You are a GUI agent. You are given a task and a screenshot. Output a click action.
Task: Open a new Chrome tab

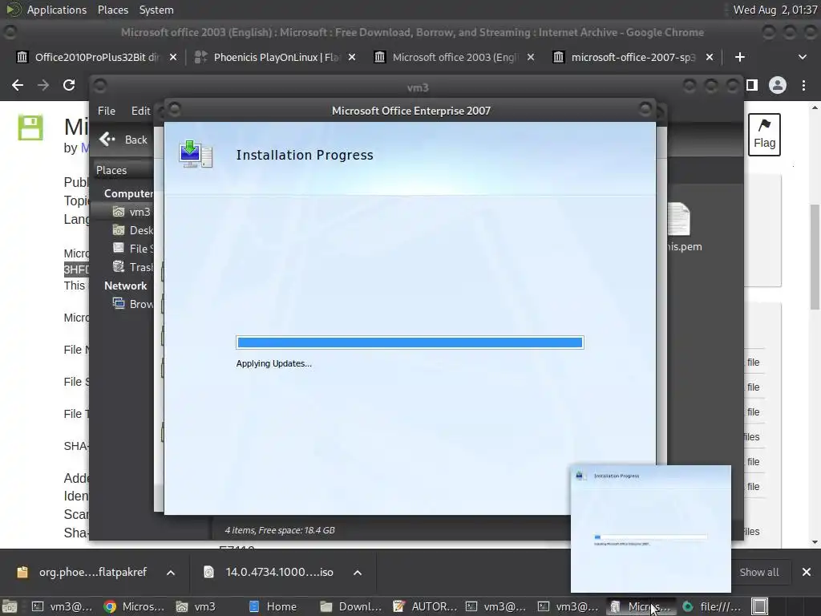[739, 57]
